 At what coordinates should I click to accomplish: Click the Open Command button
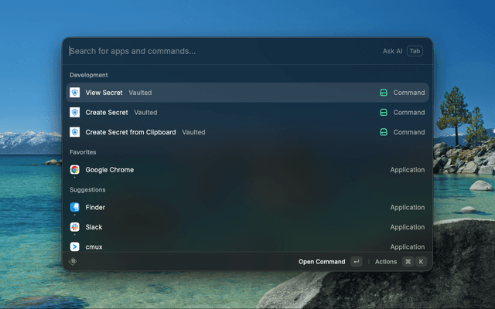coord(322,261)
